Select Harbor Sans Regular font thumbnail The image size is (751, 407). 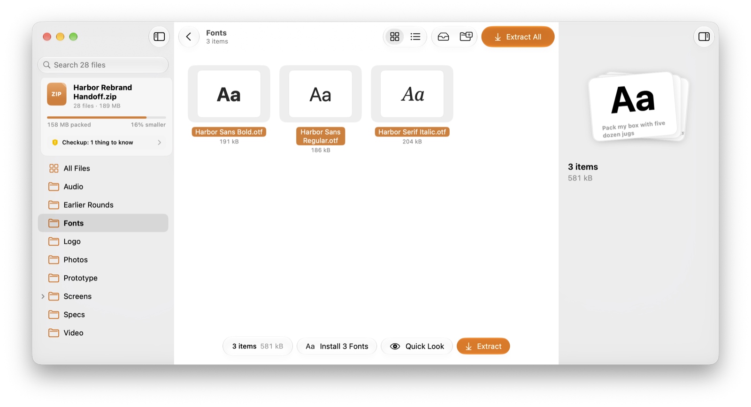(x=321, y=94)
